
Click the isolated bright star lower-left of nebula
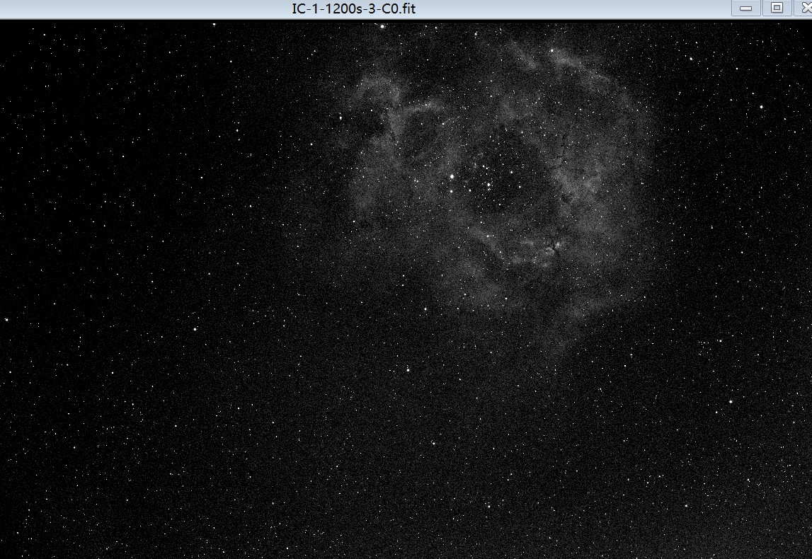coord(195,328)
